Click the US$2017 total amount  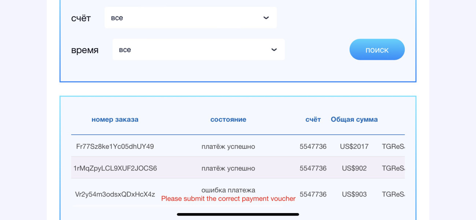pos(354,147)
